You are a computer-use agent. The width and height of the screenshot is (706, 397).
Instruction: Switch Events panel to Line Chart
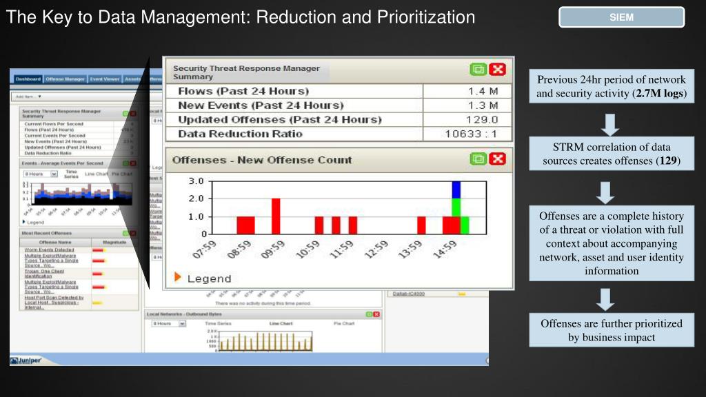[x=95, y=174]
